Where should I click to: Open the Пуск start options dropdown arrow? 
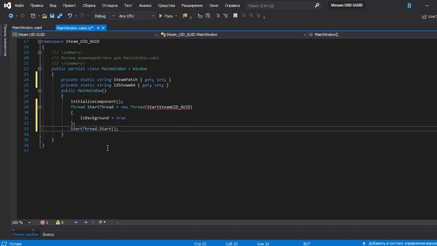point(176,16)
